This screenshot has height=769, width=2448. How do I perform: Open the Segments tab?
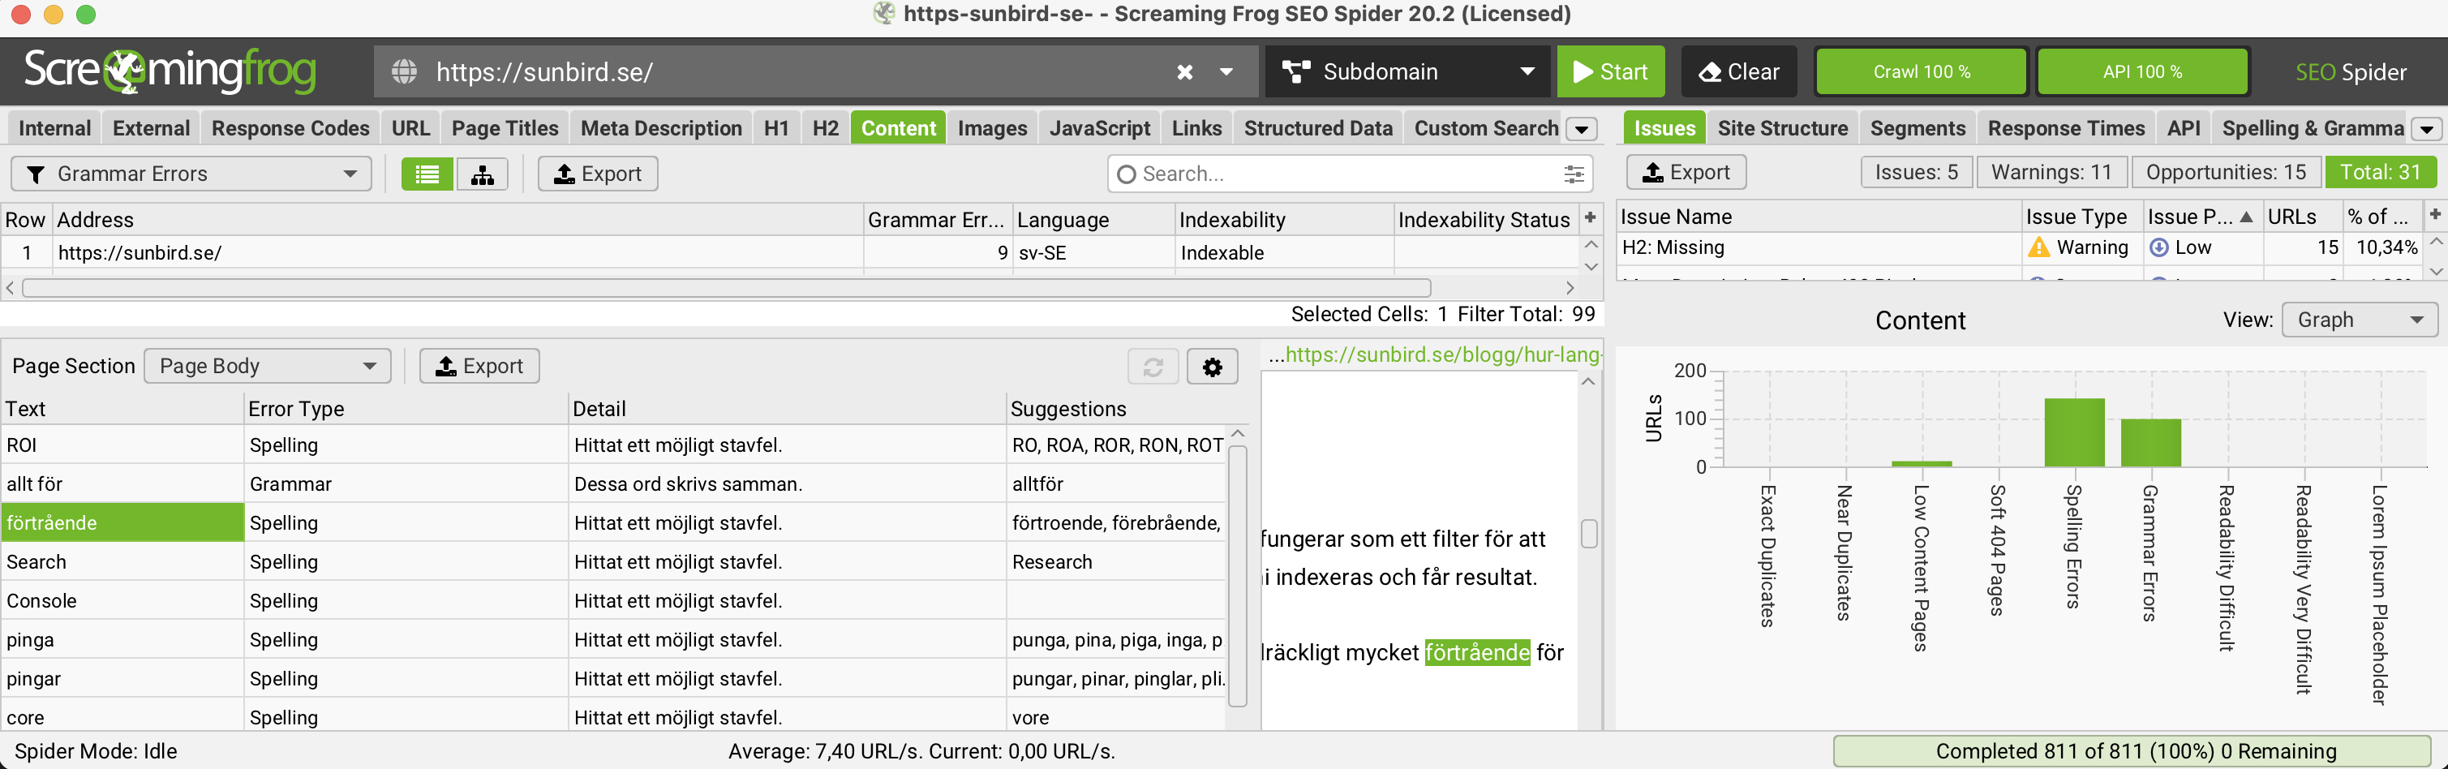click(1918, 128)
